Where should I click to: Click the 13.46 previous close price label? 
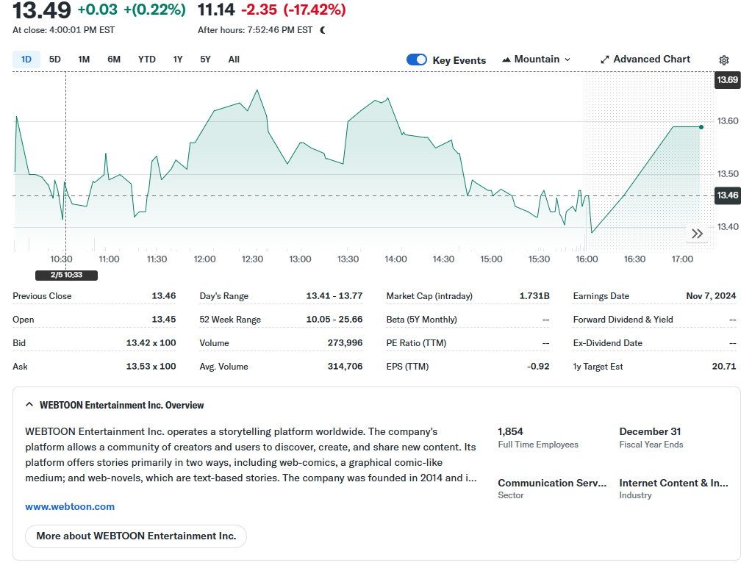coord(728,195)
